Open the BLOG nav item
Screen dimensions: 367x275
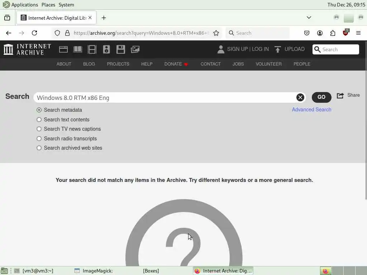(89, 64)
